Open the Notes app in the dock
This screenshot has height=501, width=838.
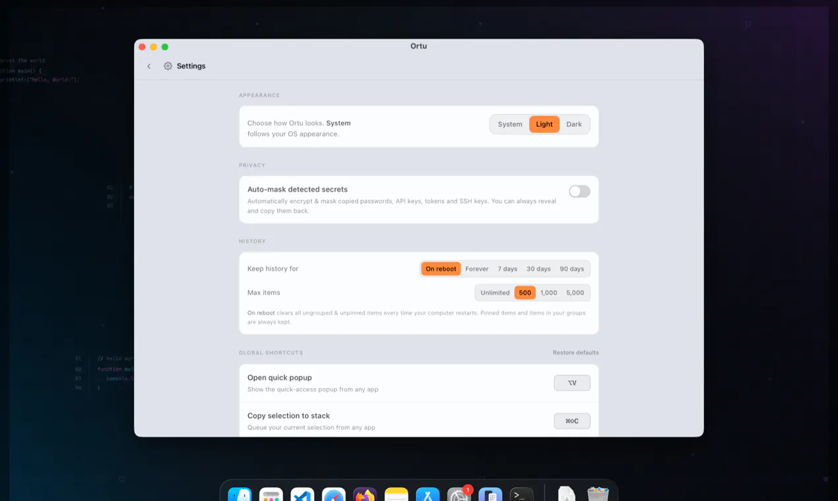[x=397, y=495]
